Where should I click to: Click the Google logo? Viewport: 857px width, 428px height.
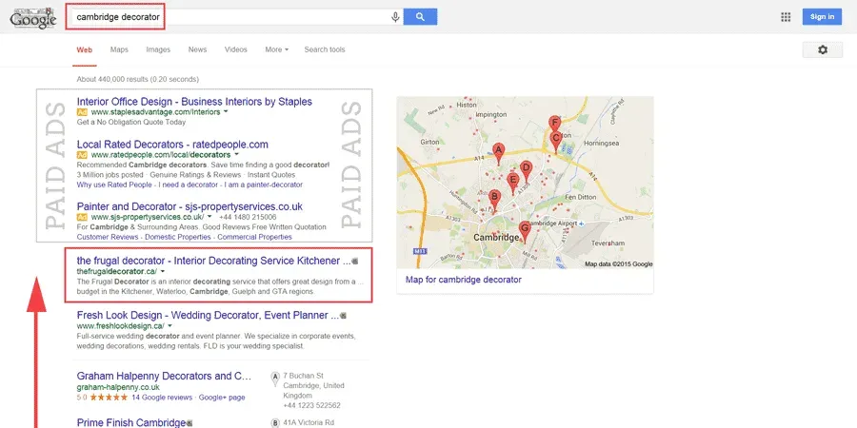click(32, 18)
